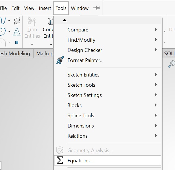Open the Sketch Tools submenu

click(107, 85)
